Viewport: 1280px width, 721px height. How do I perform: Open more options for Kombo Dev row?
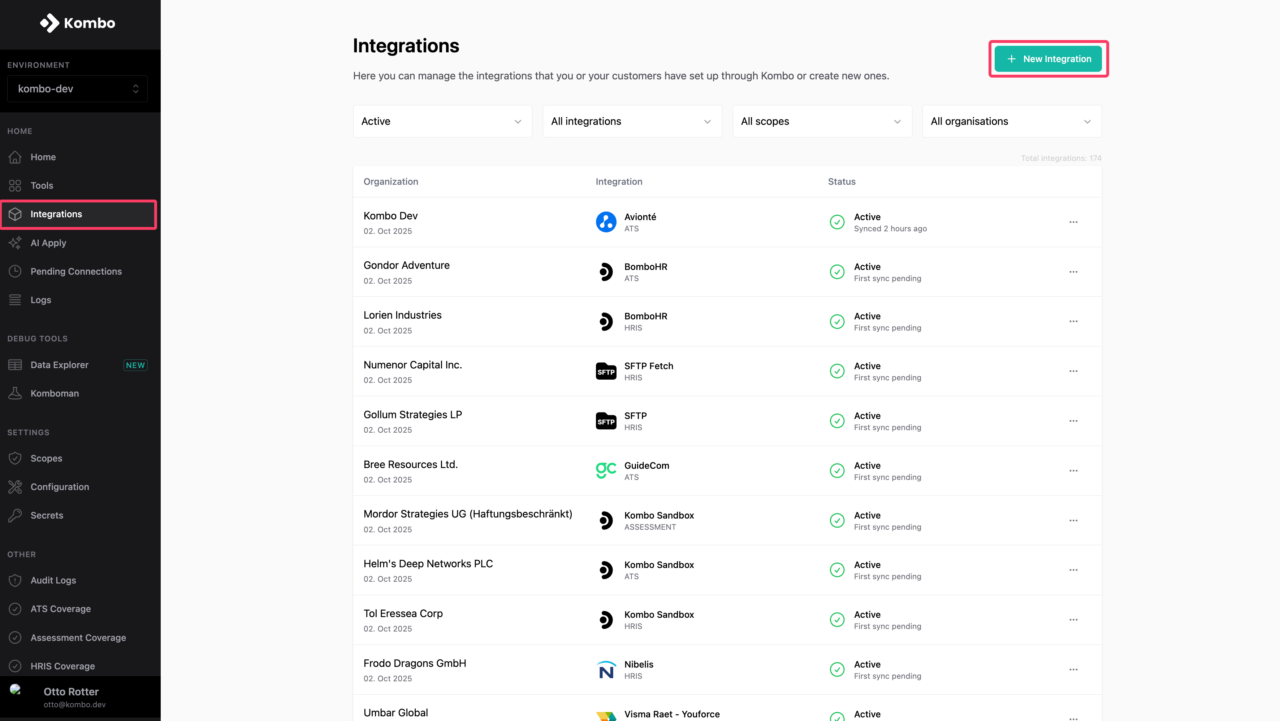pyautogui.click(x=1073, y=222)
